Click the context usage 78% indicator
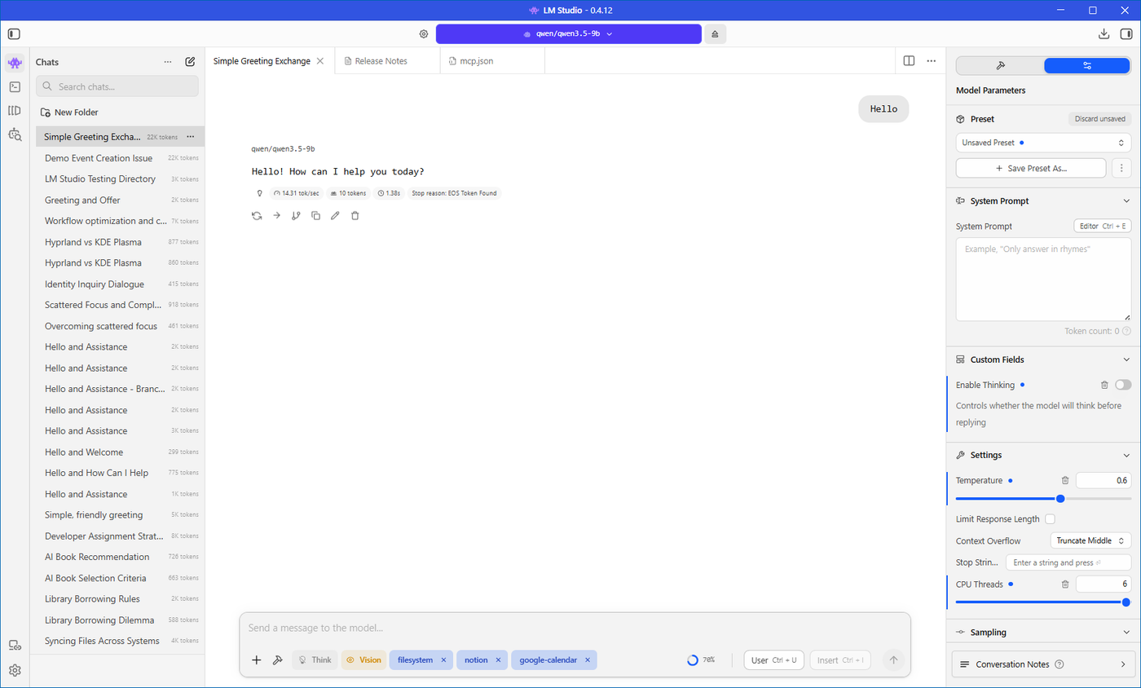 701,660
